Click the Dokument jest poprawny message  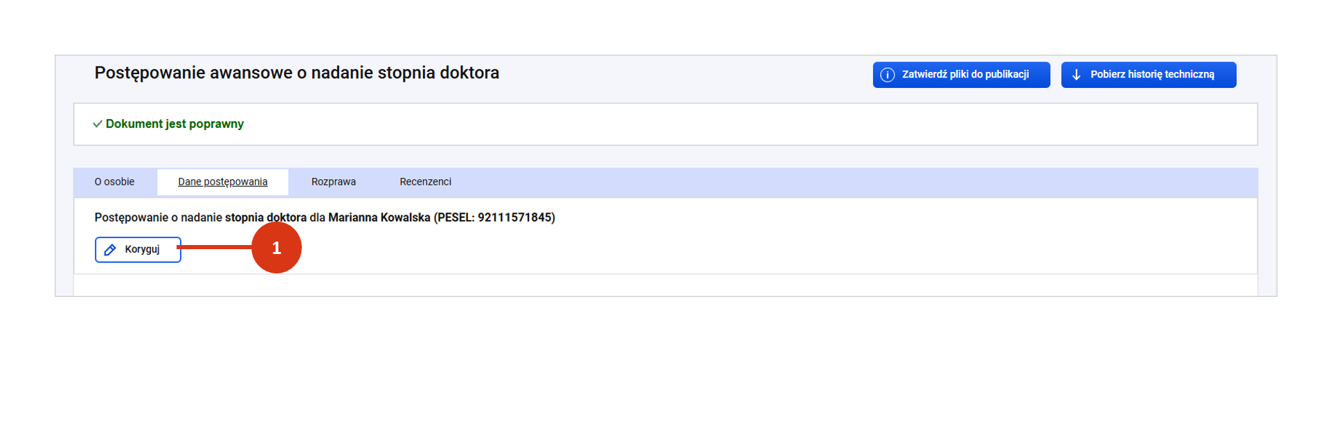[x=174, y=124]
